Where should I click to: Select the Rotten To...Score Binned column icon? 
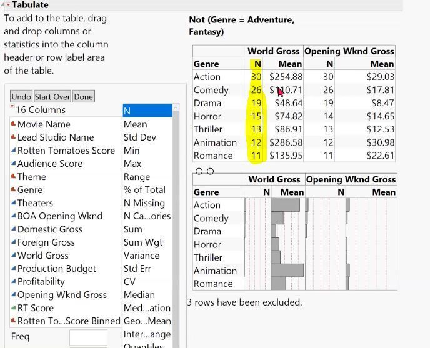coord(13,321)
